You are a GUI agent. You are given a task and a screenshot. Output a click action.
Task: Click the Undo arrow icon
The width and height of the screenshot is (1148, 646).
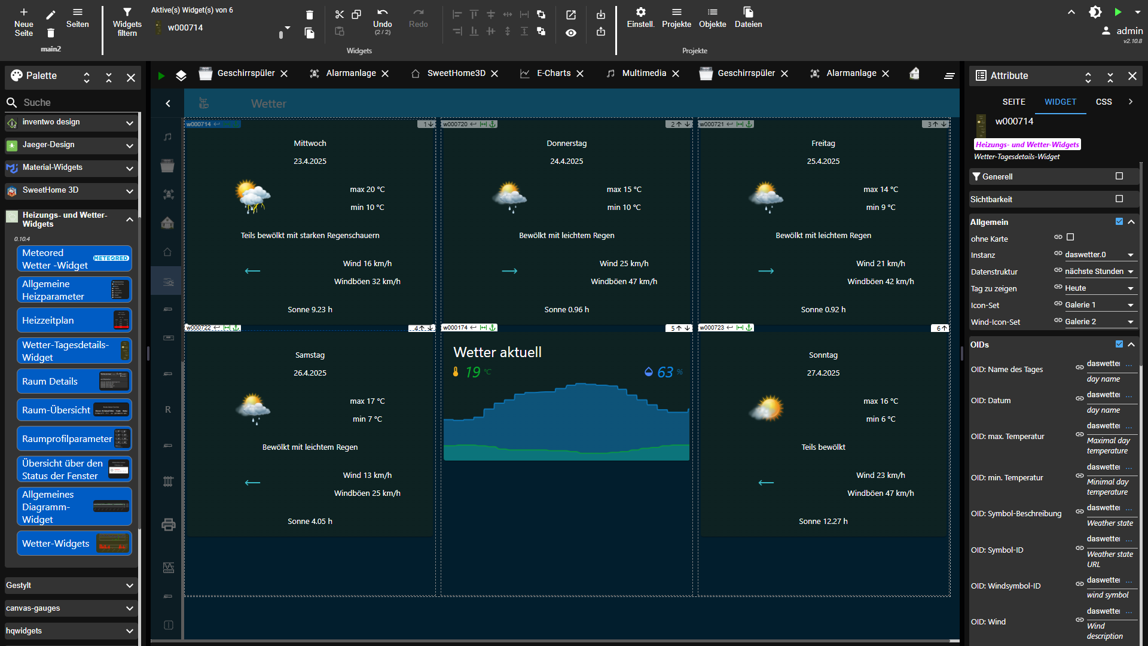pos(382,13)
